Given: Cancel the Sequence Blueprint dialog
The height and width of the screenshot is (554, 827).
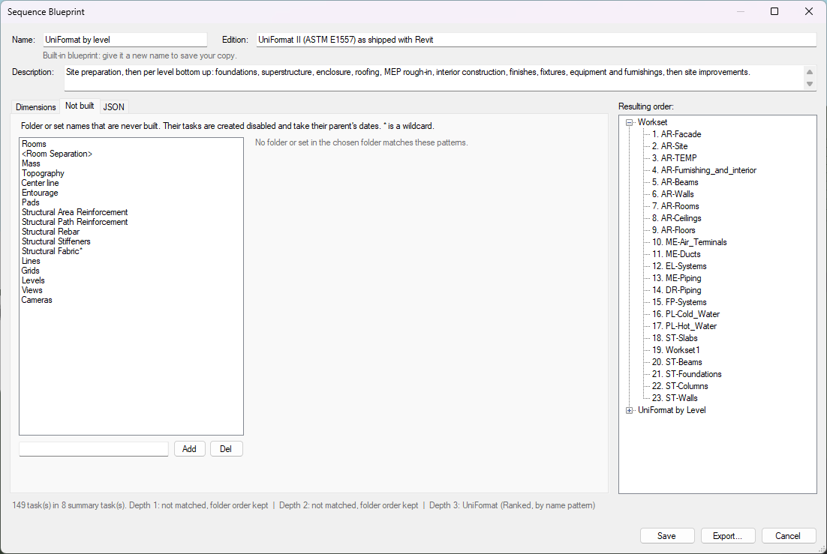Looking at the screenshot, I should tap(788, 535).
